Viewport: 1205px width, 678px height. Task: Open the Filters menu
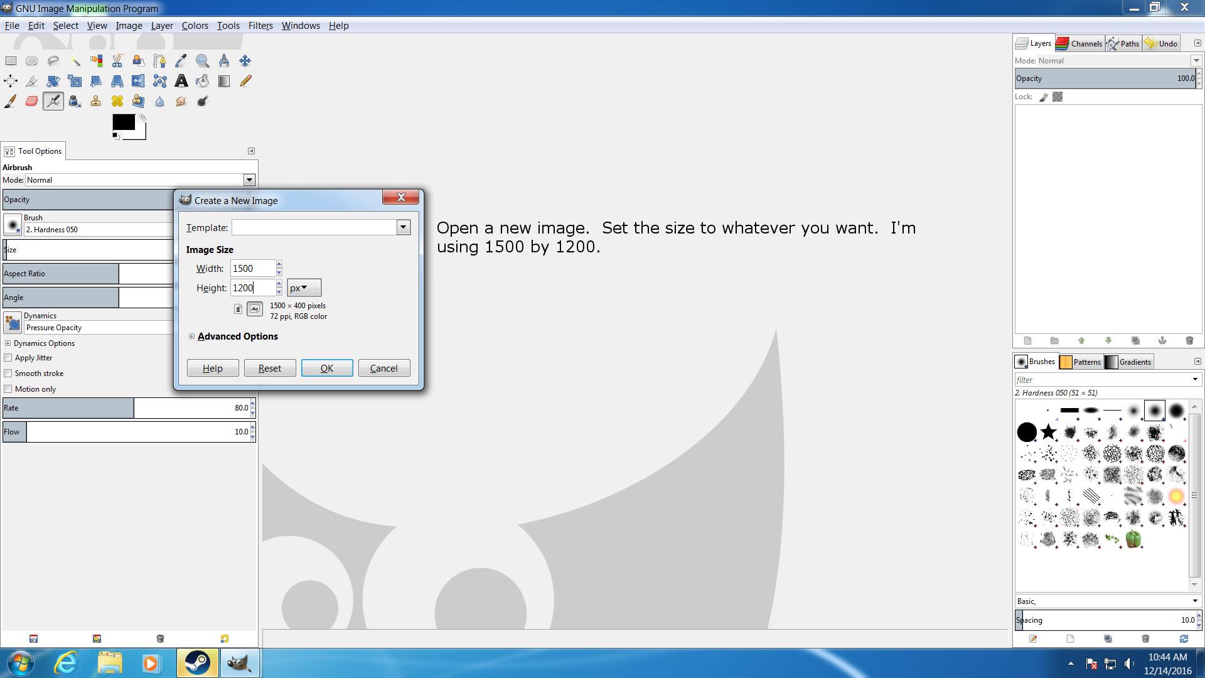[x=260, y=26]
